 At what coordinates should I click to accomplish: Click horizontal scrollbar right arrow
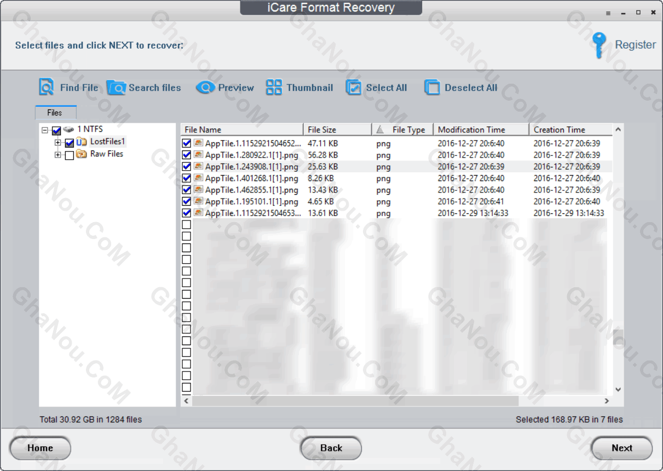coord(607,401)
